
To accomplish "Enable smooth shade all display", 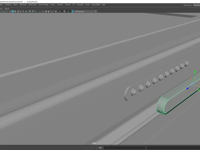I will pyautogui.click(x=12, y=11).
